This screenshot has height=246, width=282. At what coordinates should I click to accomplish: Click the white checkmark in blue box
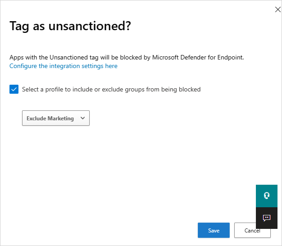(x=14, y=89)
